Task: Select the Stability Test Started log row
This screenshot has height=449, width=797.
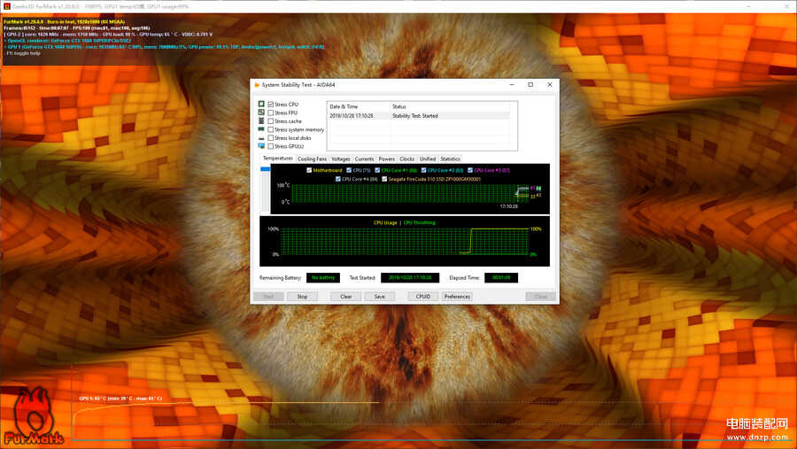Action: pos(418,116)
